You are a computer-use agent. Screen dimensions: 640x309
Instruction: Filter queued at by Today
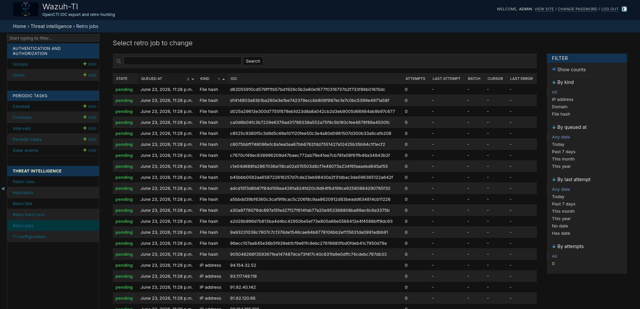tap(558, 145)
